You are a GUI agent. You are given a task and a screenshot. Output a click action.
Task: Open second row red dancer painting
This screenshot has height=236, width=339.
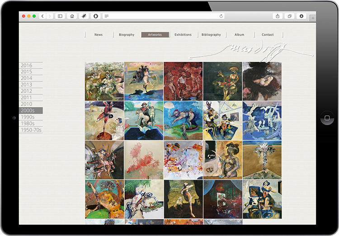[x=104, y=120]
